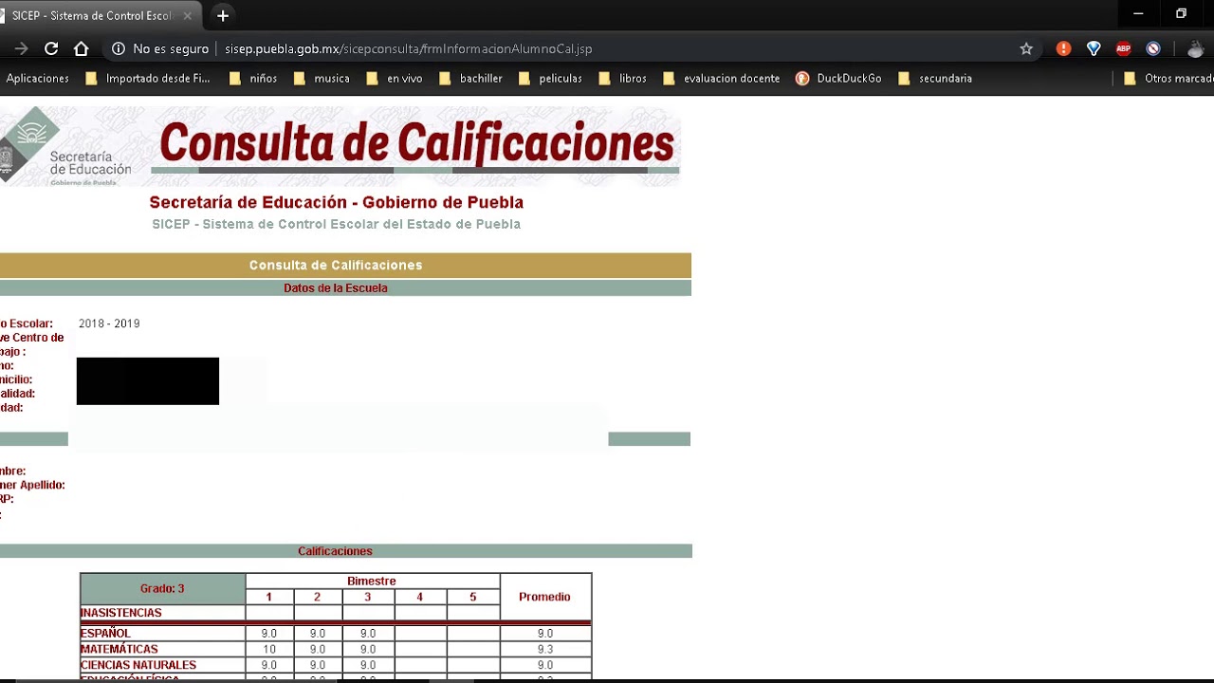Open the Adblock Plus extension

(x=1124, y=48)
